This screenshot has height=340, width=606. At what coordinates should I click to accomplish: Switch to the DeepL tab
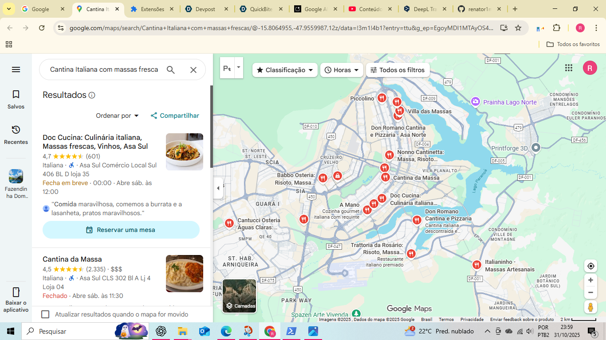pos(425,9)
